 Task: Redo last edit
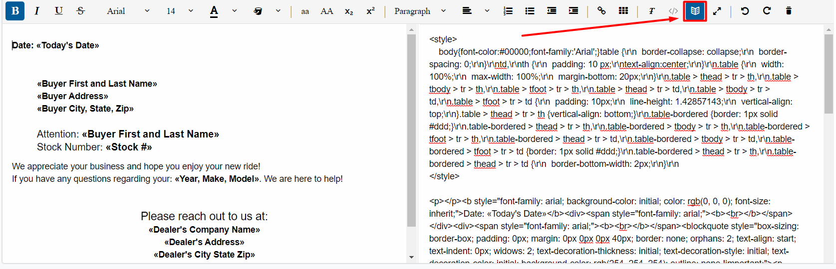coord(767,11)
